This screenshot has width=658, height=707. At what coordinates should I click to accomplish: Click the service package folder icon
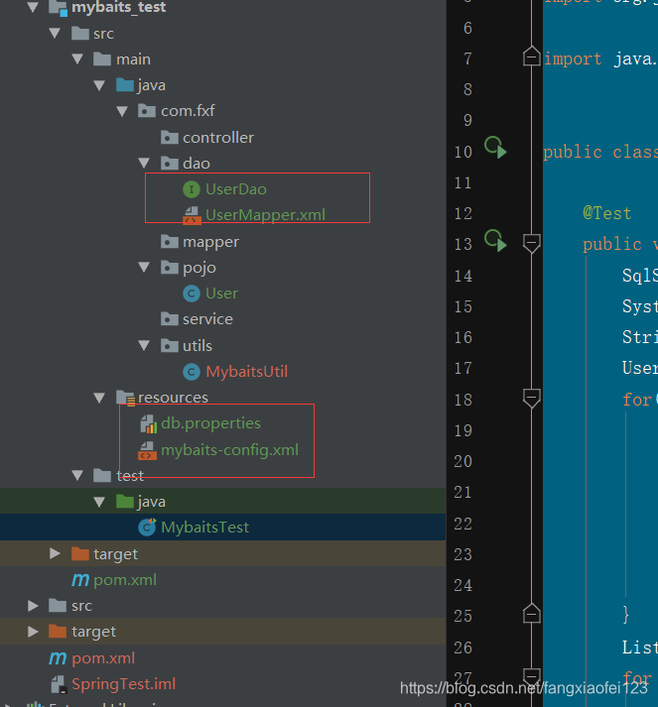coord(170,318)
